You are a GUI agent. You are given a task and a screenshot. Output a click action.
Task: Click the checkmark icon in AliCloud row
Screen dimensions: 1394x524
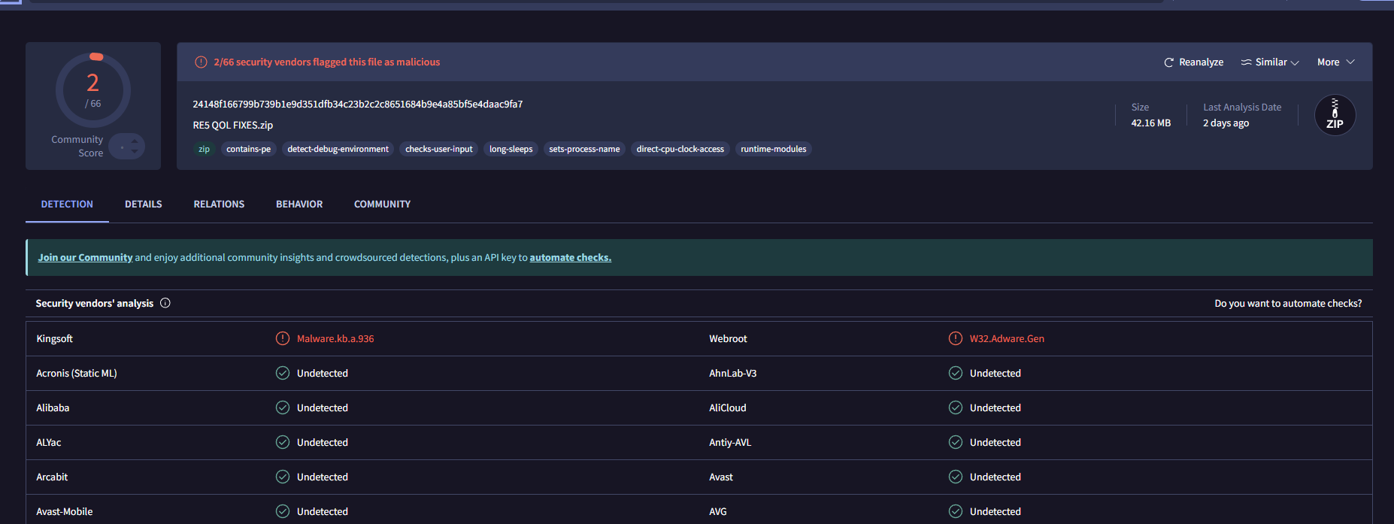956,407
